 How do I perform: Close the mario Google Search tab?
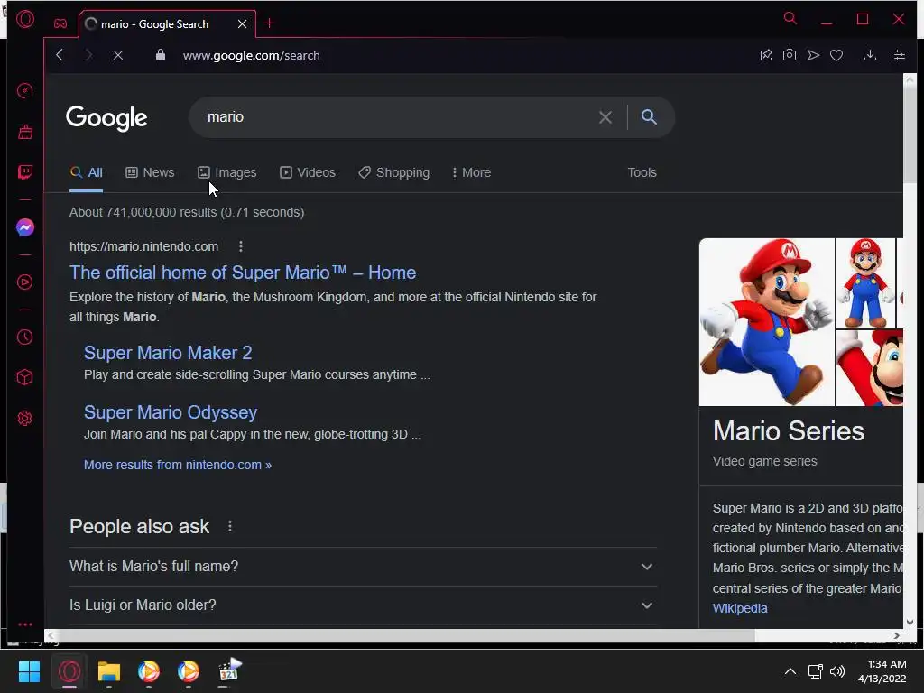pyautogui.click(x=242, y=23)
